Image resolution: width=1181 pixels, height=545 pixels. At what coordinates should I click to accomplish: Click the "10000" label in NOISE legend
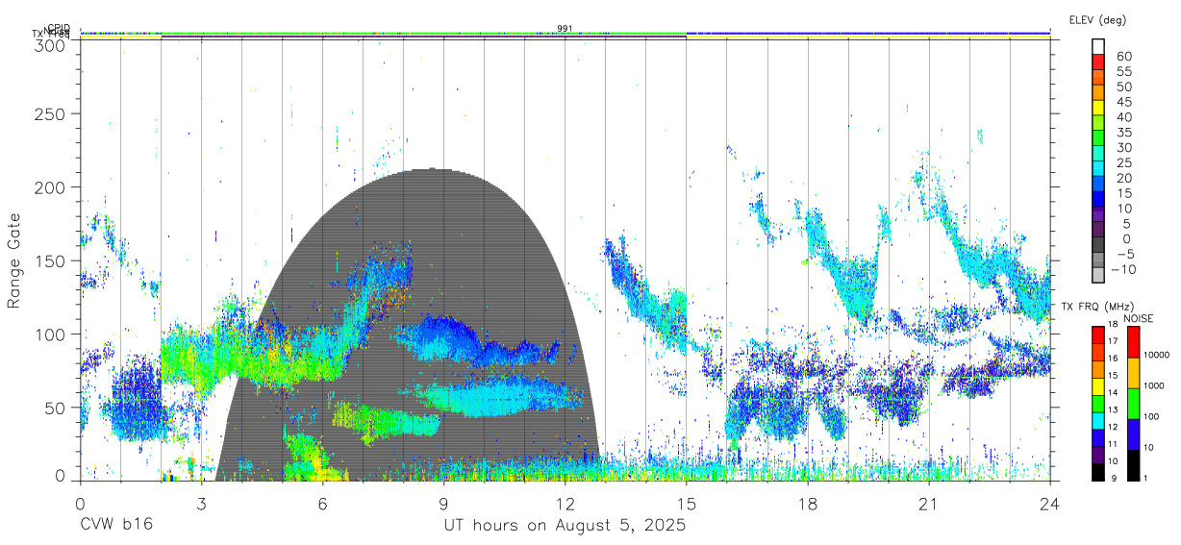point(1158,355)
